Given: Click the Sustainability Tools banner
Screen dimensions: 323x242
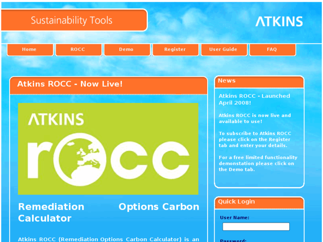Looking at the screenshot, I should (74, 20).
